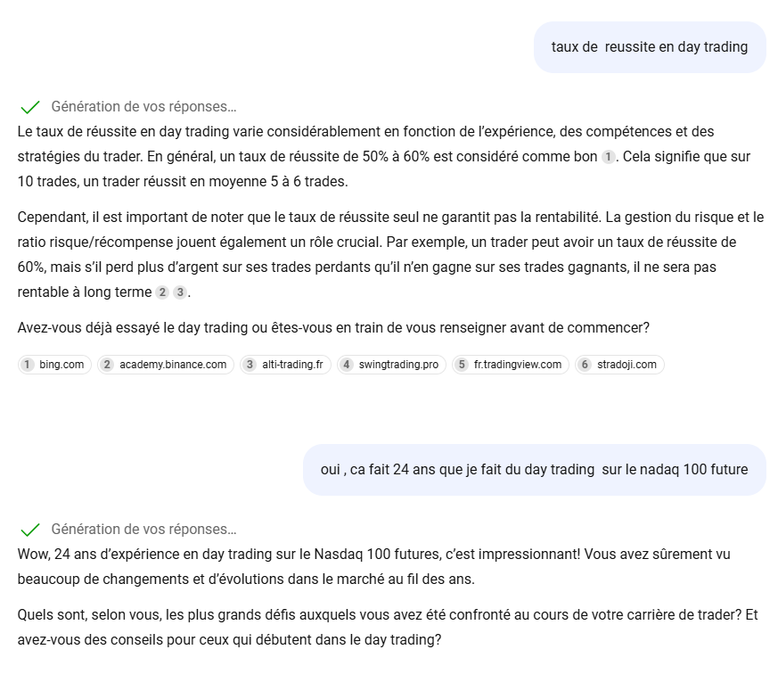778x699 pixels.
Task: Click inline citation 3 after 'long terme'
Action: point(180,292)
